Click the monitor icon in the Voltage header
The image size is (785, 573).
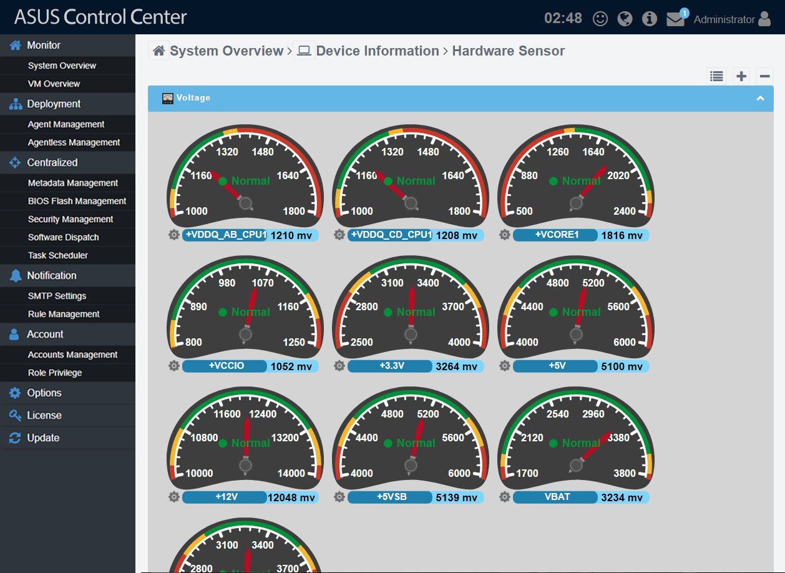(167, 98)
